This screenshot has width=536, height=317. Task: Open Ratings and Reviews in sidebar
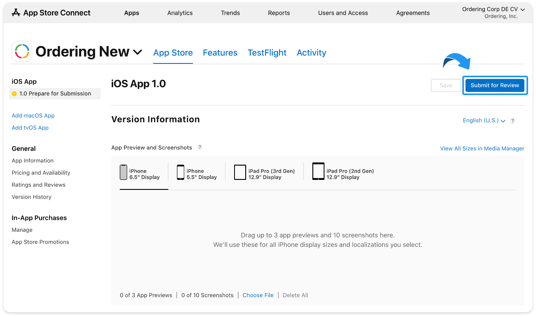pos(38,185)
